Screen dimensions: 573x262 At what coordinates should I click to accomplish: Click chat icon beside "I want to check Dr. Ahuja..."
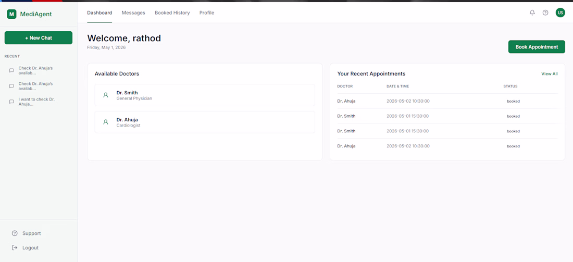point(11,102)
